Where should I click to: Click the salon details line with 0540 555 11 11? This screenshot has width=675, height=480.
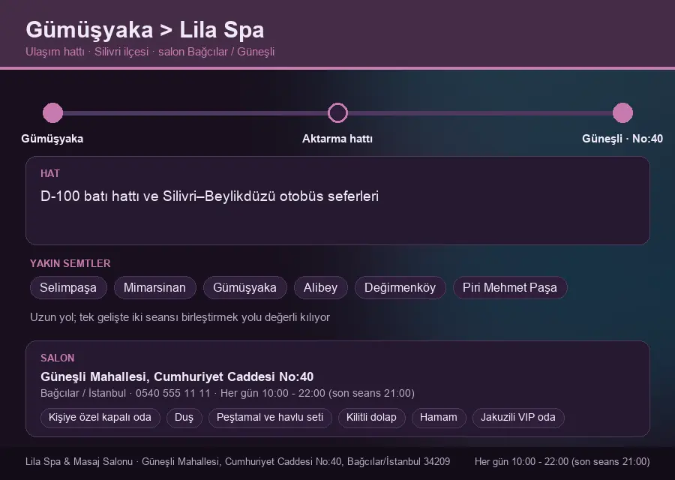227,394
